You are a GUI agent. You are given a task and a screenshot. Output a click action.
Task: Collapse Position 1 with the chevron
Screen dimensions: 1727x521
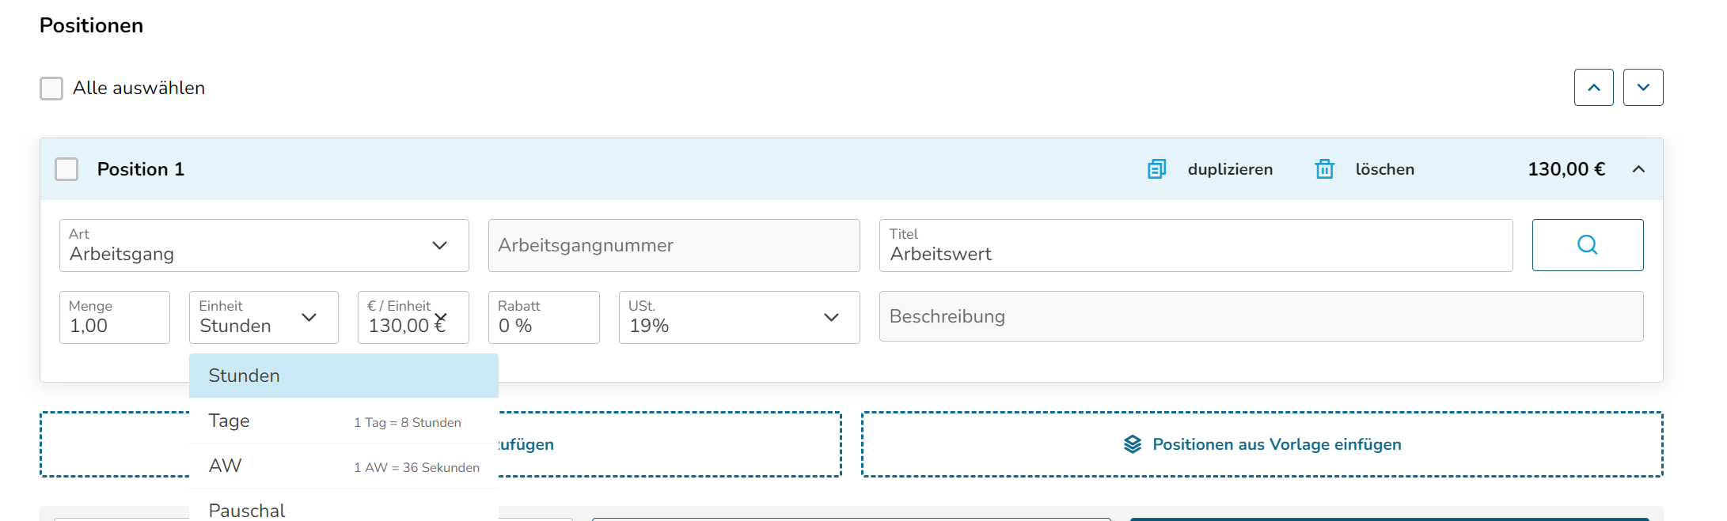(1638, 169)
